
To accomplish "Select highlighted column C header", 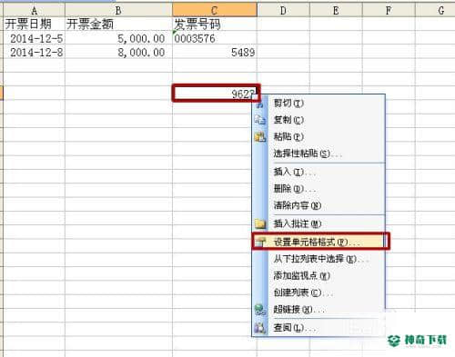I will click(215, 10).
